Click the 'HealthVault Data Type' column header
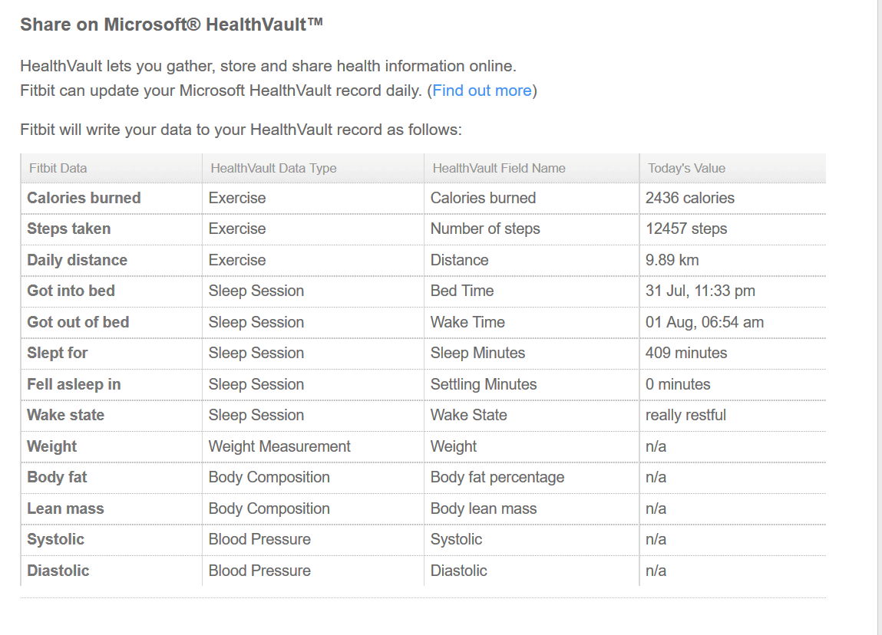Viewport: 882px width, 635px height. click(x=273, y=168)
